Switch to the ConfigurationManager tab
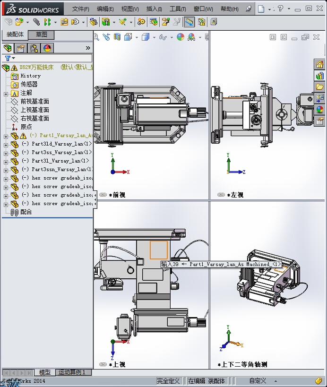Viewport: 327px width, 387px height. pos(34,48)
